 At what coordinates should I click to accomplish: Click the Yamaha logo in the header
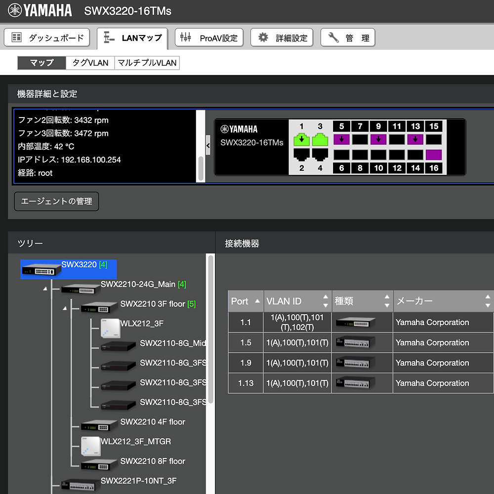(x=40, y=10)
